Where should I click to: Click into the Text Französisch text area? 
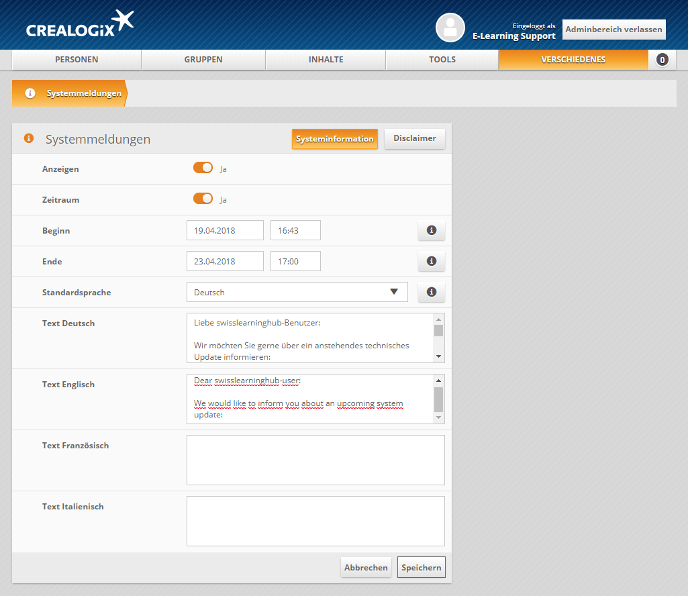tap(315, 460)
